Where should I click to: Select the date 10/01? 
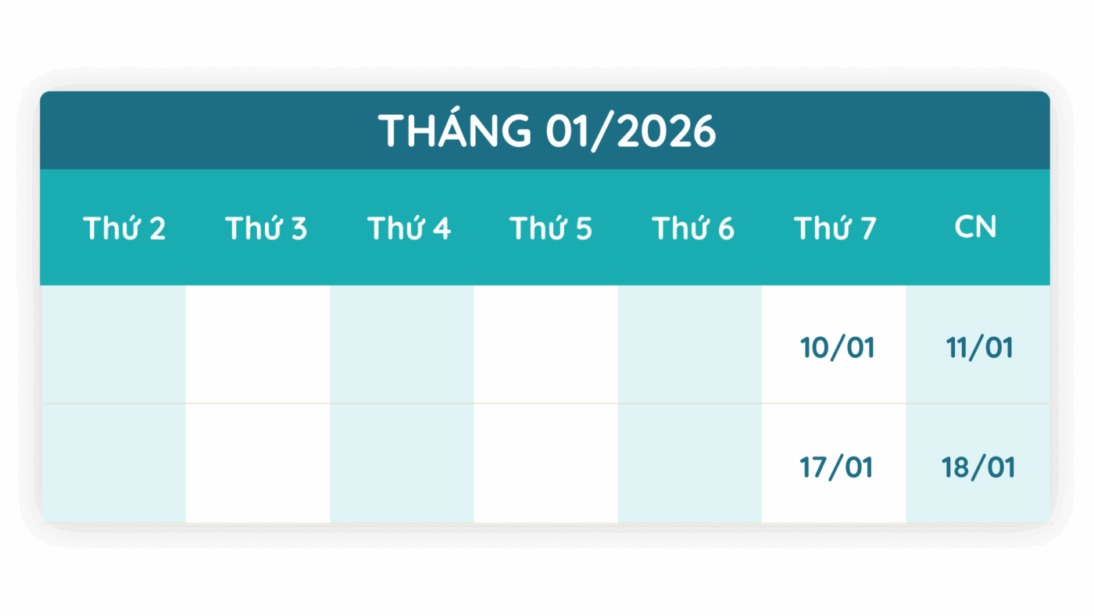[x=837, y=347]
